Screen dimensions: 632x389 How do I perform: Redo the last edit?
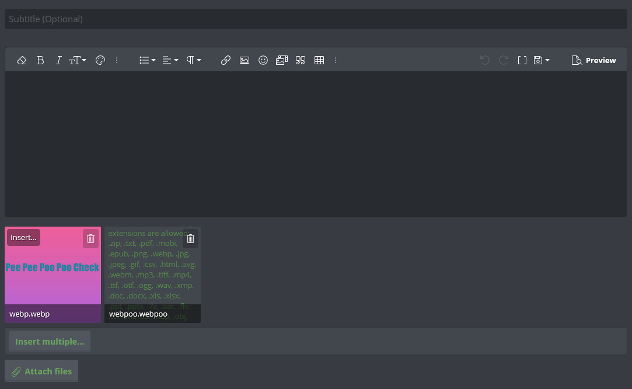[x=504, y=60]
